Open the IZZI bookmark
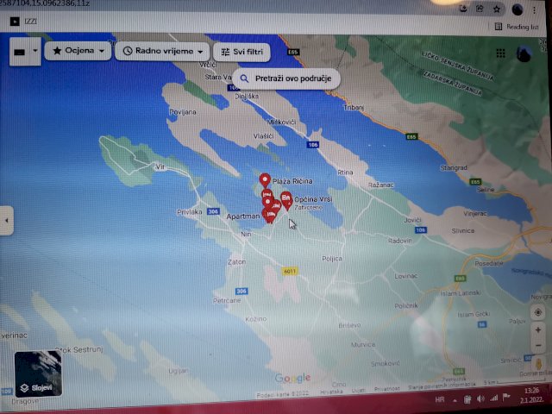 tap(24, 22)
